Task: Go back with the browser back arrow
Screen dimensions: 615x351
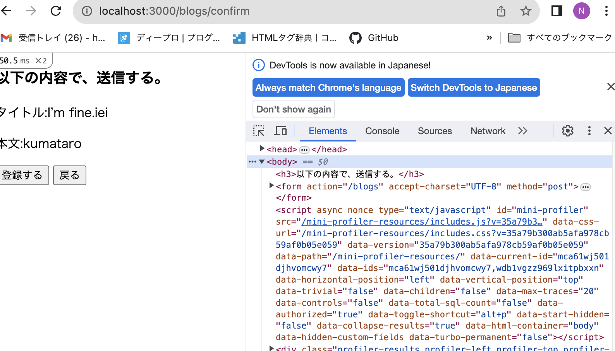Action: click(x=6, y=11)
